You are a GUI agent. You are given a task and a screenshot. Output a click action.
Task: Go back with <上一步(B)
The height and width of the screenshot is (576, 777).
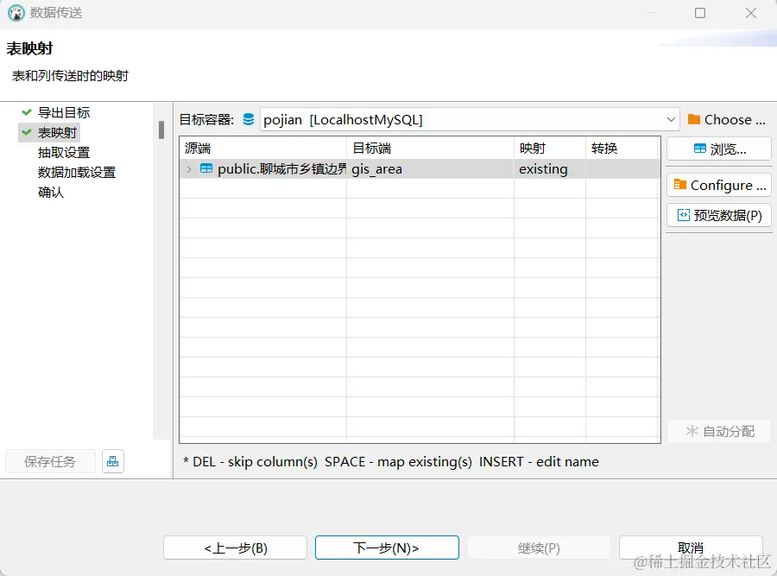click(x=236, y=548)
